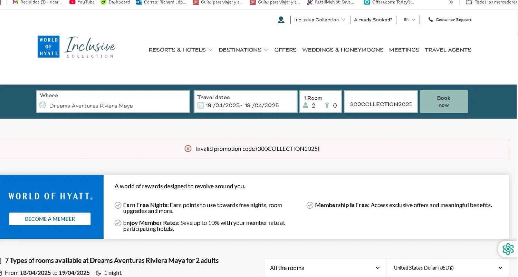Open the Dashboard bookmark
This screenshot has height=277, width=518.
(115, 2)
